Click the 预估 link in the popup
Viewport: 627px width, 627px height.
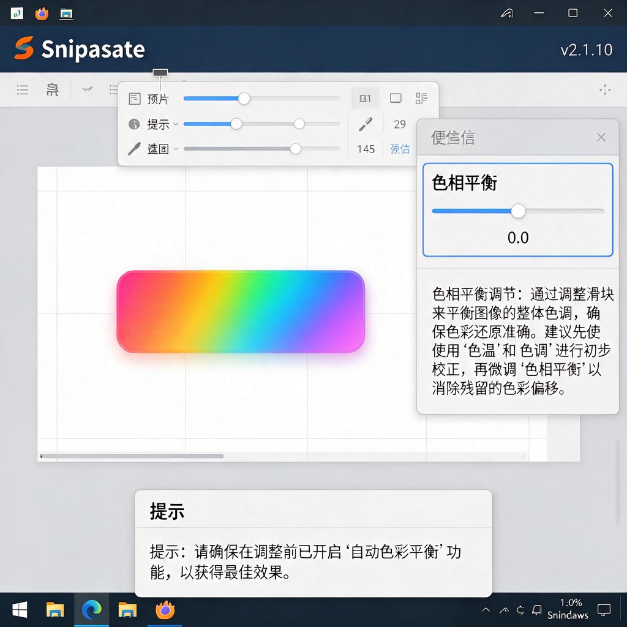tap(399, 149)
